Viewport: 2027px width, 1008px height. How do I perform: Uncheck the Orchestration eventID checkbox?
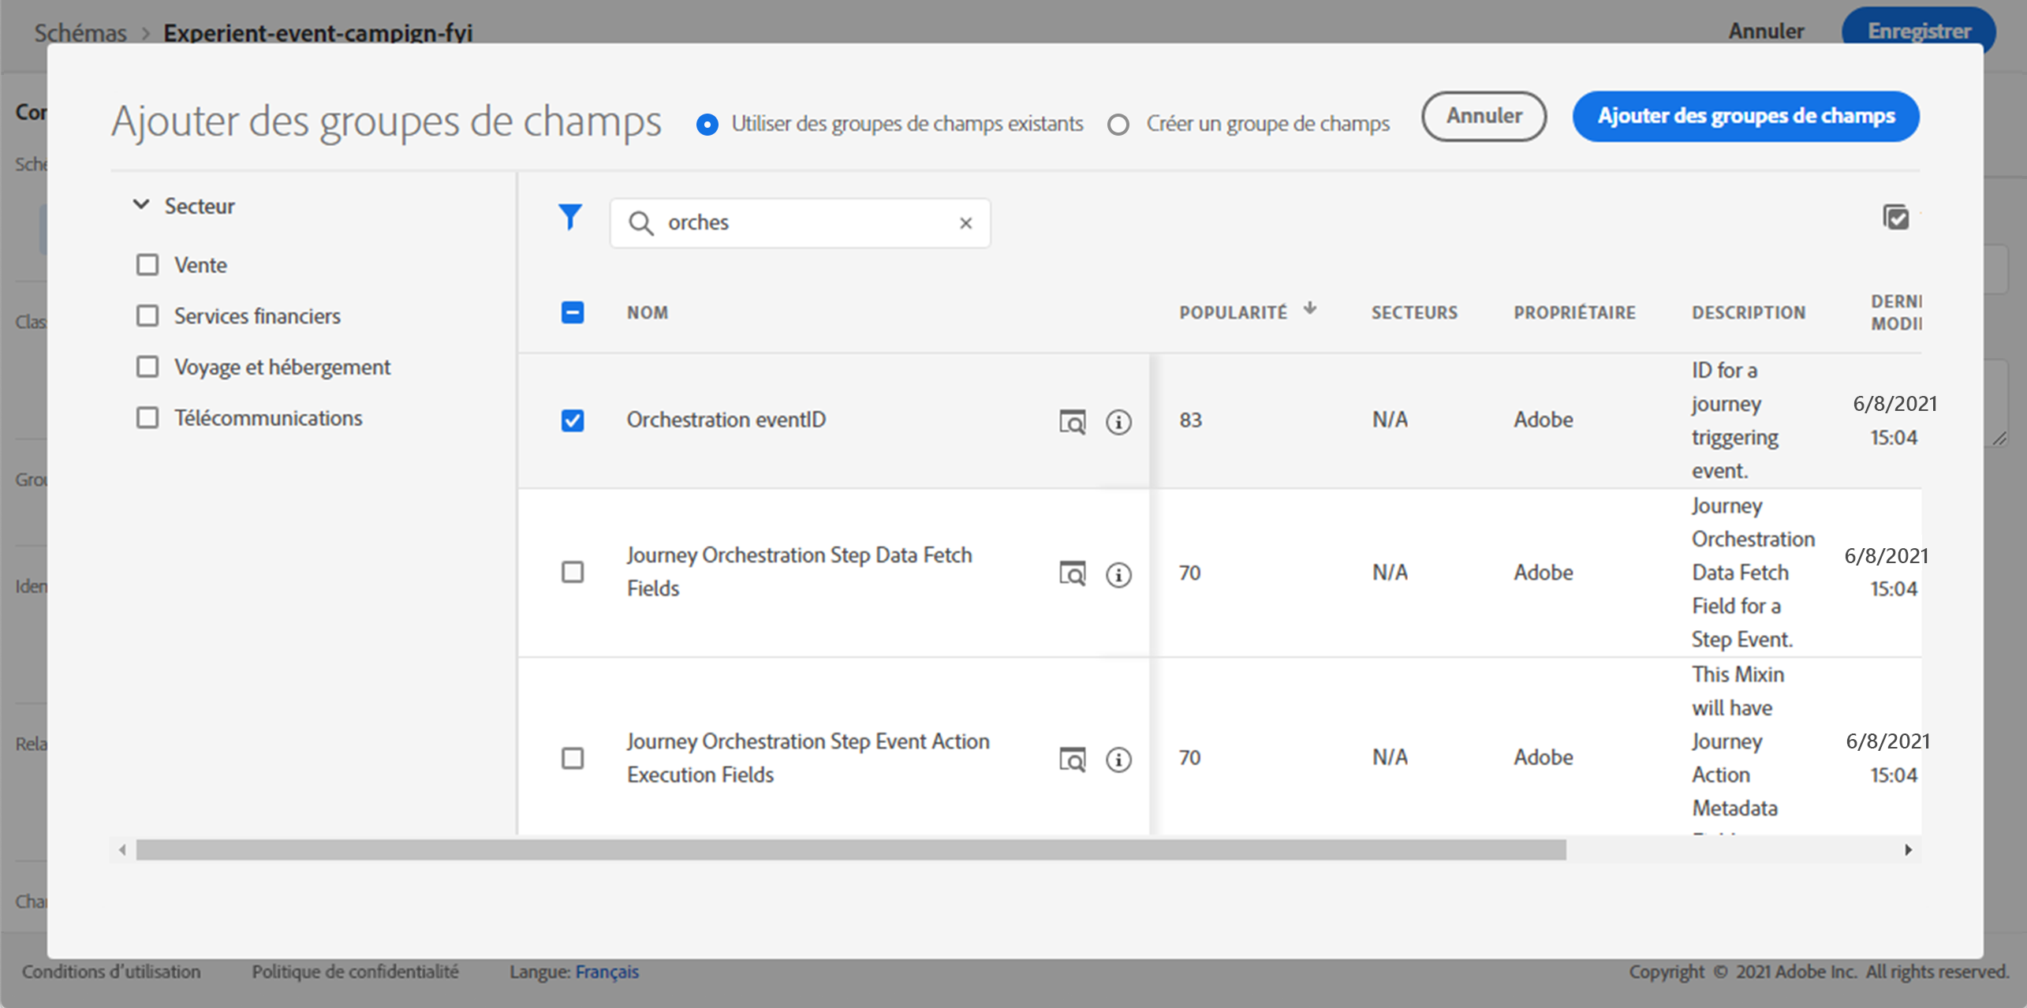(x=573, y=420)
